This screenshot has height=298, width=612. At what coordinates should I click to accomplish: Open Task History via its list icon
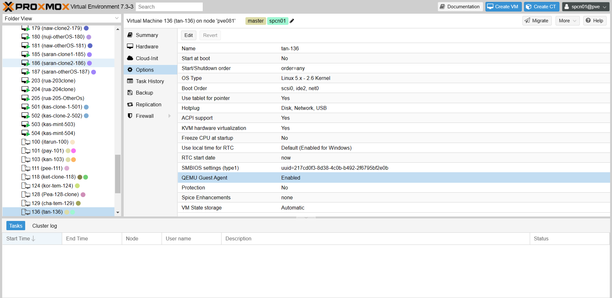coord(130,81)
